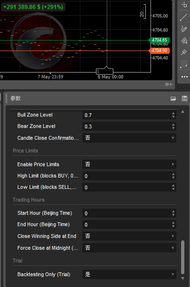Click the green 4704.65 price label
The width and height of the screenshot is (190, 287).
pos(159,40)
